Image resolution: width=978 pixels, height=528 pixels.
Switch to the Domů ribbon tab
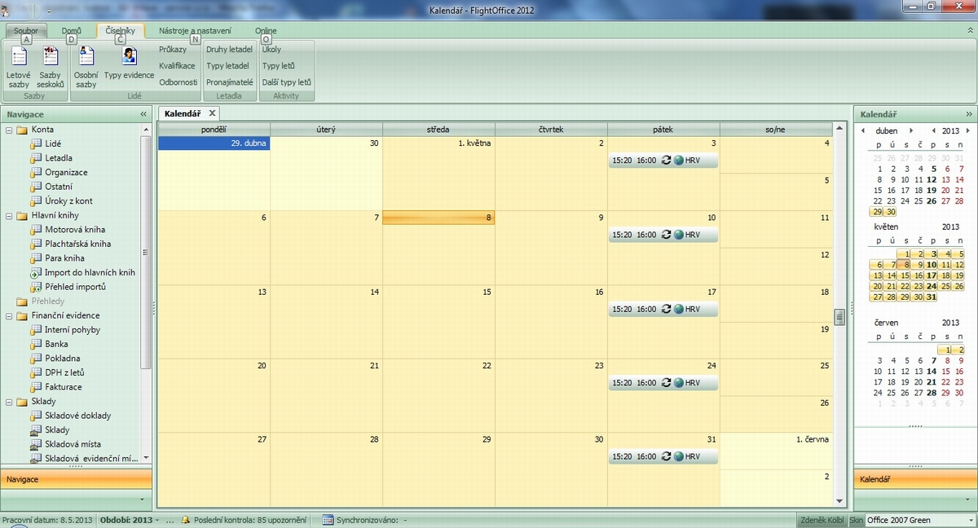coord(71,31)
